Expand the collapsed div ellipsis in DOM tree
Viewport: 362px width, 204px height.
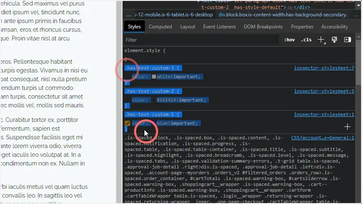[x=290, y=7]
